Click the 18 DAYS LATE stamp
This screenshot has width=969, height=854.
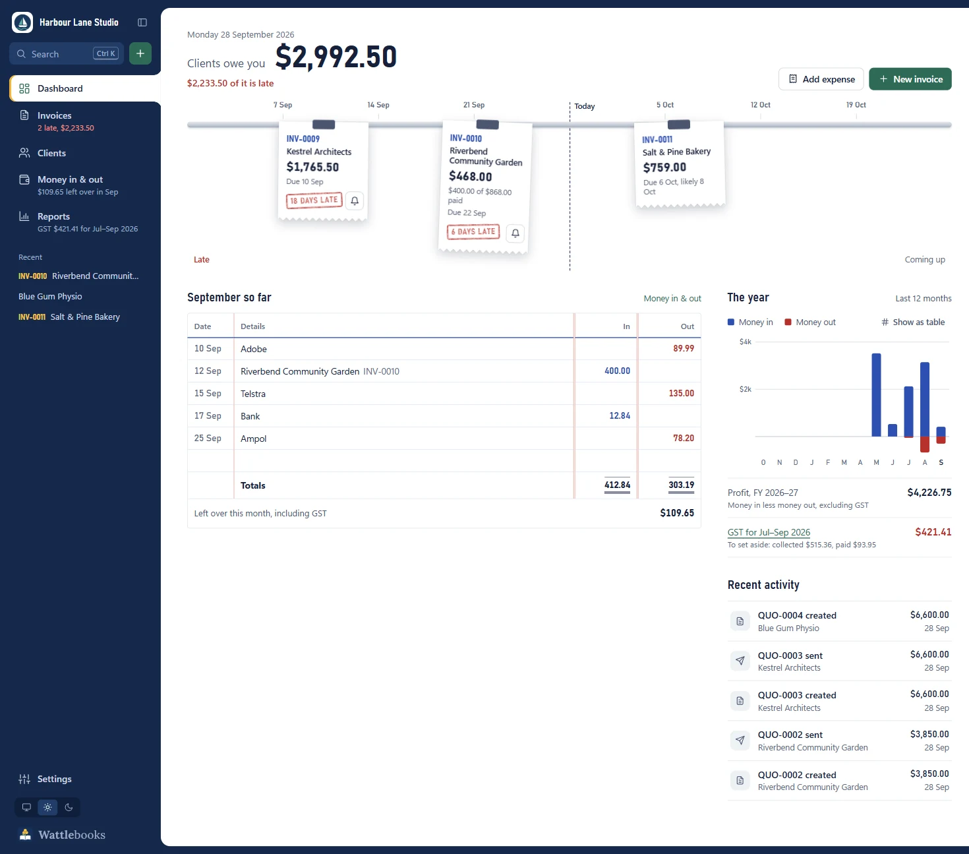pyautogui.click(x=314, y=200)
